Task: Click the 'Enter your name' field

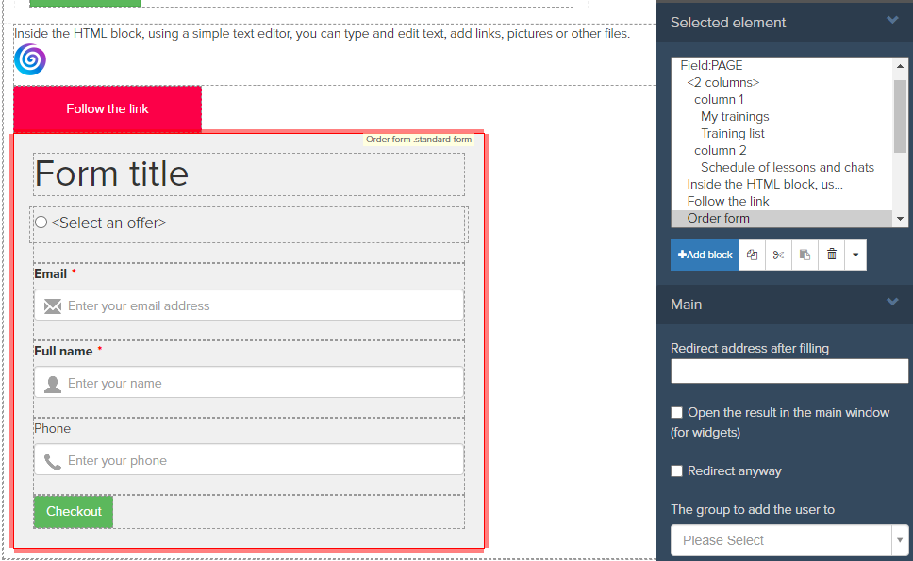Action: tap(249, 383)
